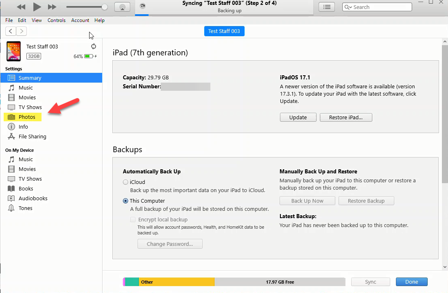Click the list view icon button
This screenshot has height=293, width=448.
326,7
